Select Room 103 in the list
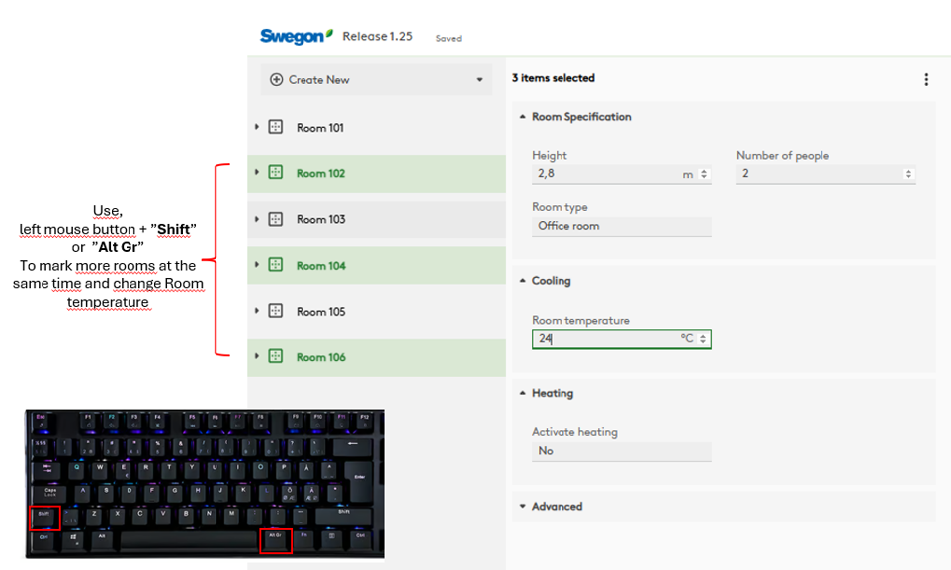This screenshot has height=570, width=951. (x=320, y=219)
